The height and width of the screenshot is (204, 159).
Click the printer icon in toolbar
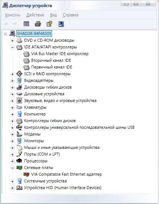pos(38,24)
